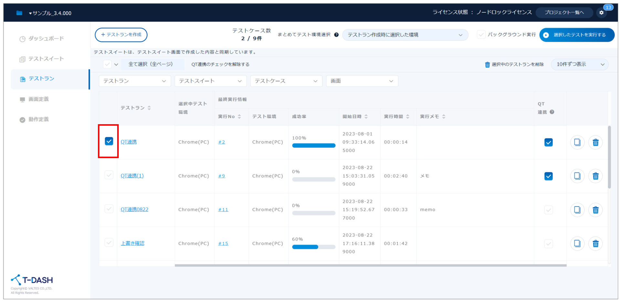Open the テストスイート filter dropdown
The width and height of the screenshot is (620, 301).
[210, 81]
